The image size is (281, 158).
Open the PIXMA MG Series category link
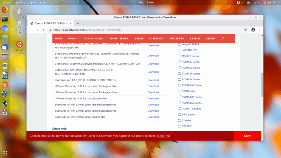[192, 85]
